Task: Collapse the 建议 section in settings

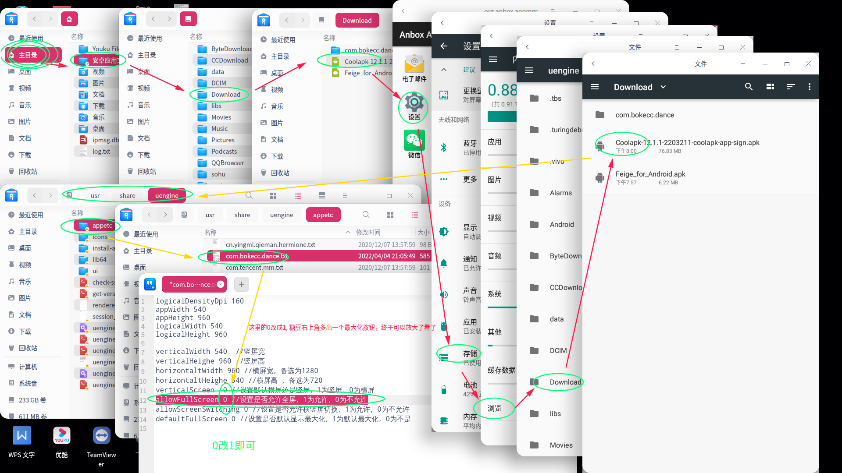Action: click(443, 69)
